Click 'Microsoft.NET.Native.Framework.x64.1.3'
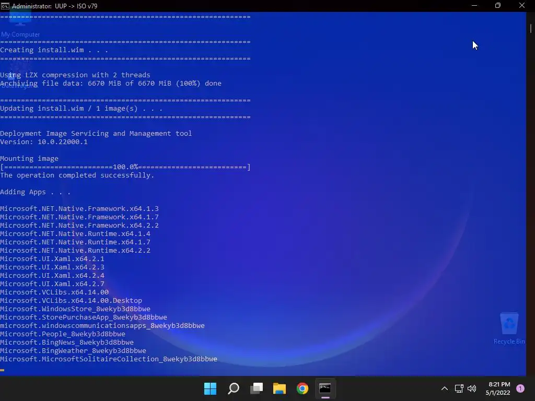Image resolution: width=535 pixels, height=401 pixels. point(79,209)
